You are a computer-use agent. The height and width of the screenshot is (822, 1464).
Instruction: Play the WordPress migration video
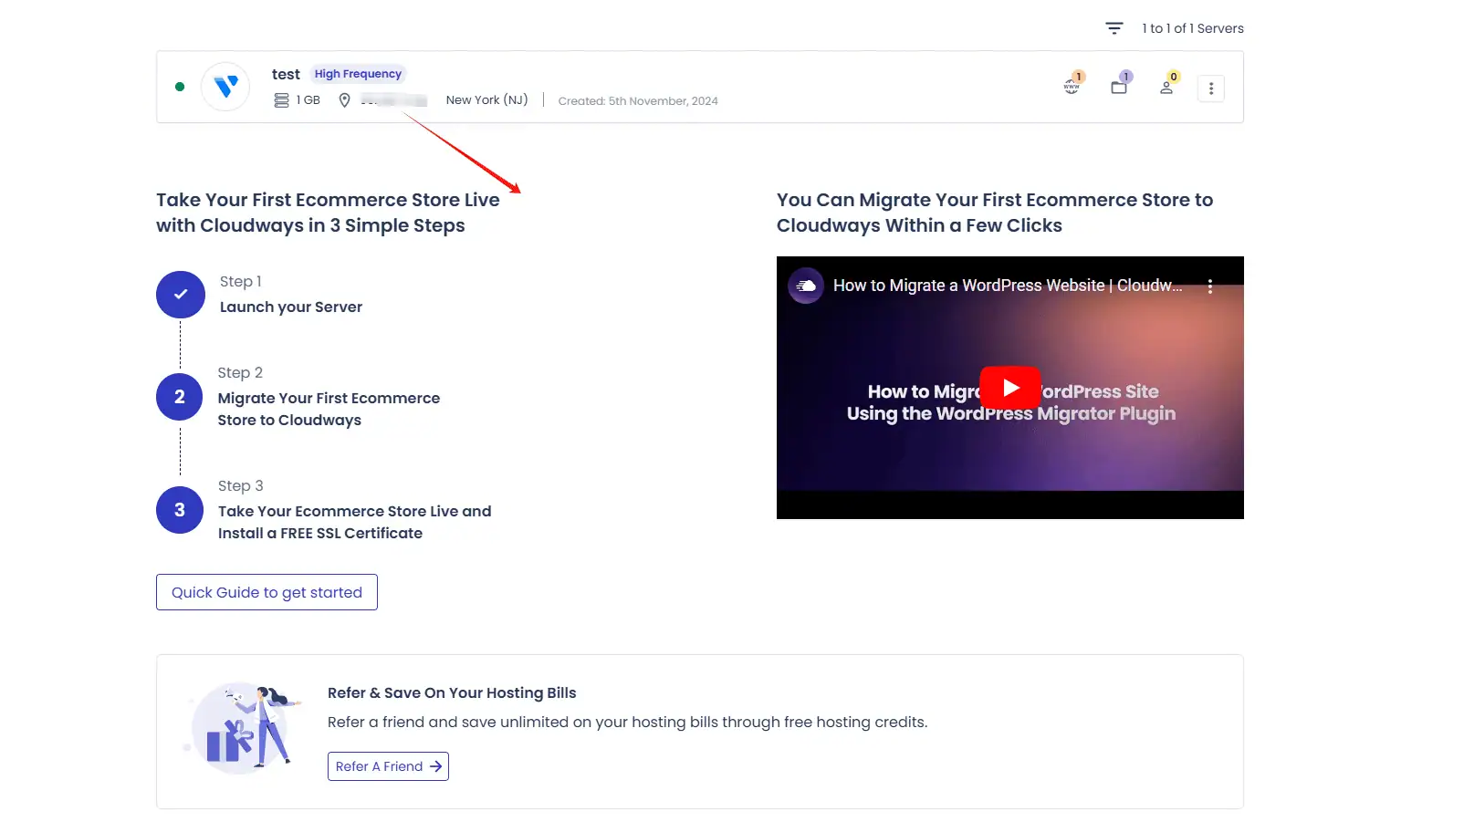coord(1010,388)
